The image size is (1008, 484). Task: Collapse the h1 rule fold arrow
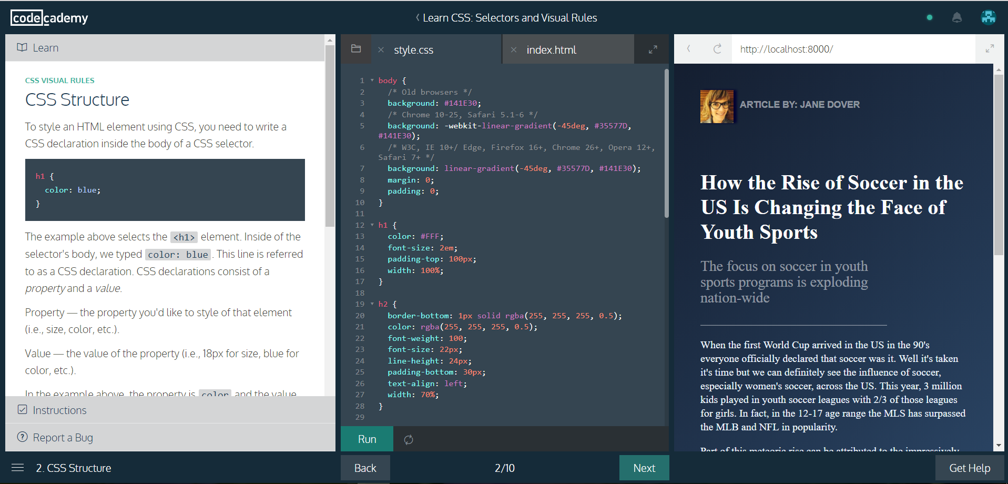click(372, 225)
